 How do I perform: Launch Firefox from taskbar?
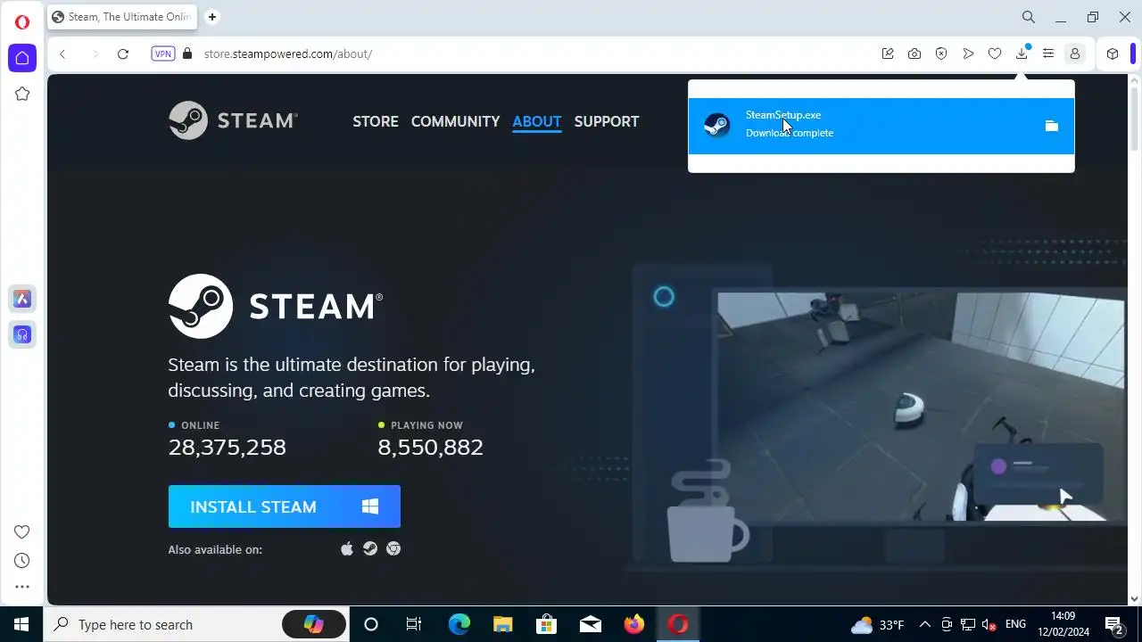click(x=634, y=624)
